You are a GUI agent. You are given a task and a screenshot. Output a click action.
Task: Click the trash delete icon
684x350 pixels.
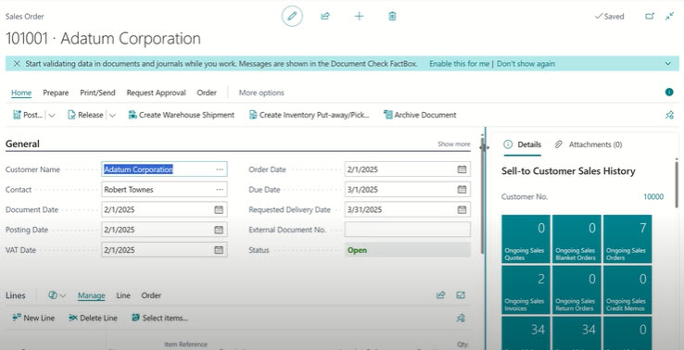coord(392,17)
